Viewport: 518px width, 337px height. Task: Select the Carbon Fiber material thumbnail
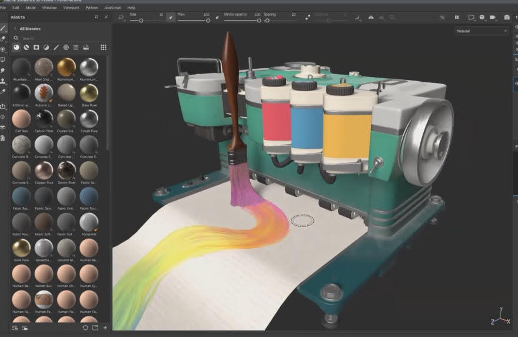(44, 119)
